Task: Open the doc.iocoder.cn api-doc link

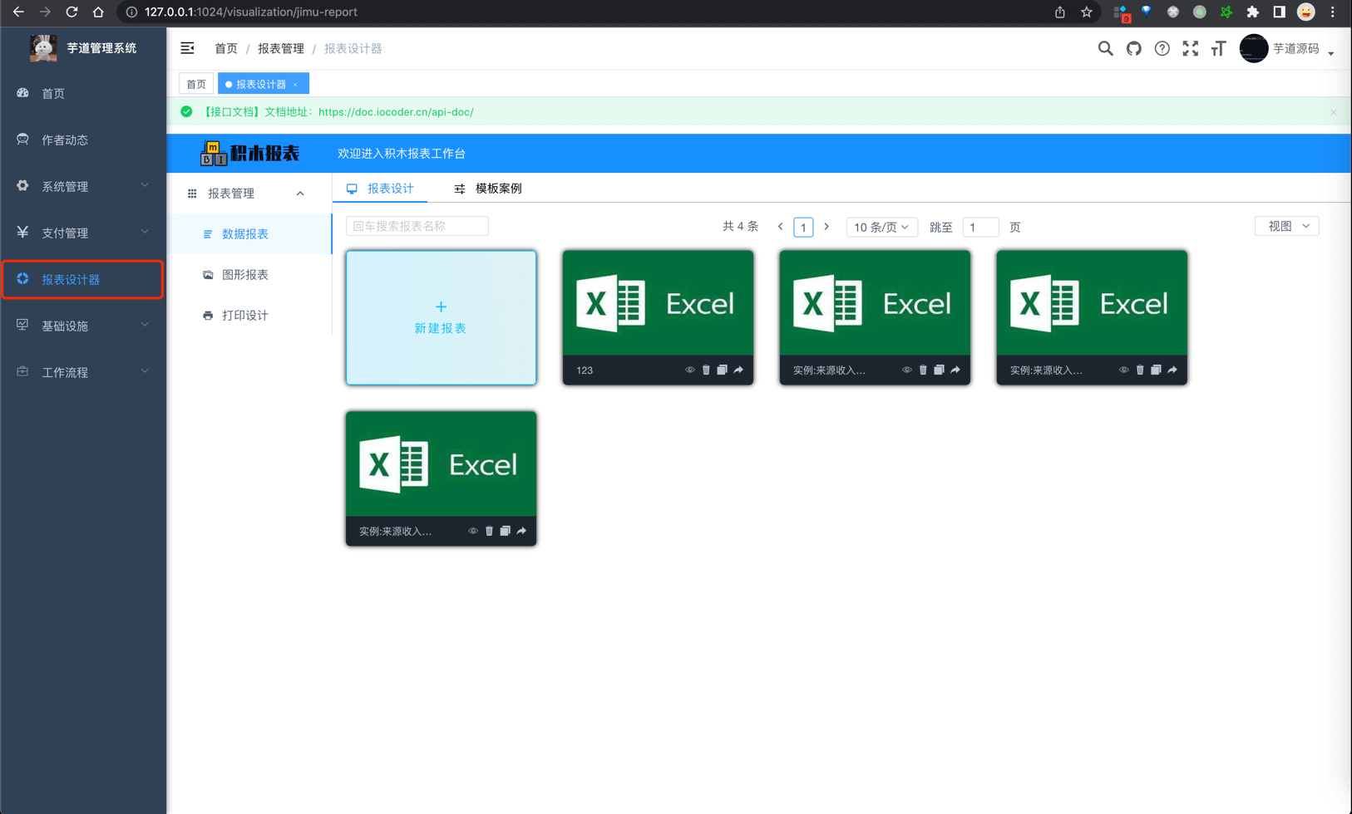Action: click(x=396, y=112)
